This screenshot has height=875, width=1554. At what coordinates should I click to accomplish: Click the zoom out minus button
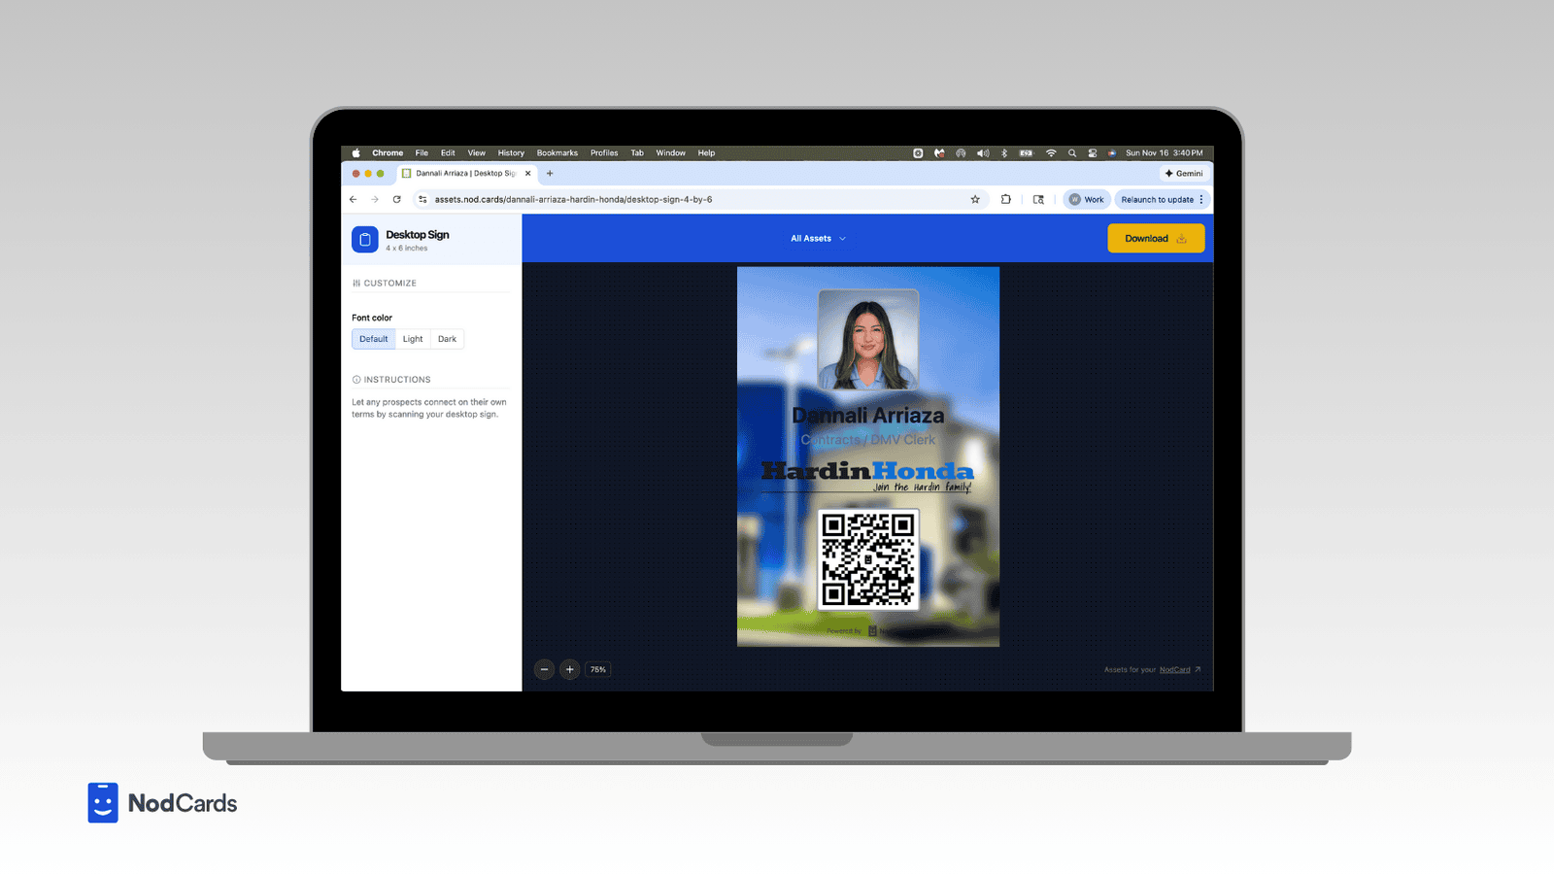544,669
